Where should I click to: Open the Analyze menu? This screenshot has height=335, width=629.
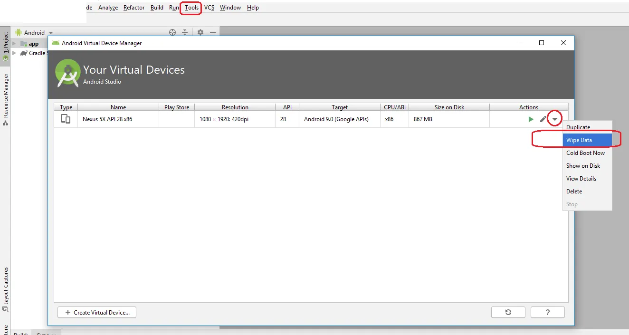(x=108, y=8)
